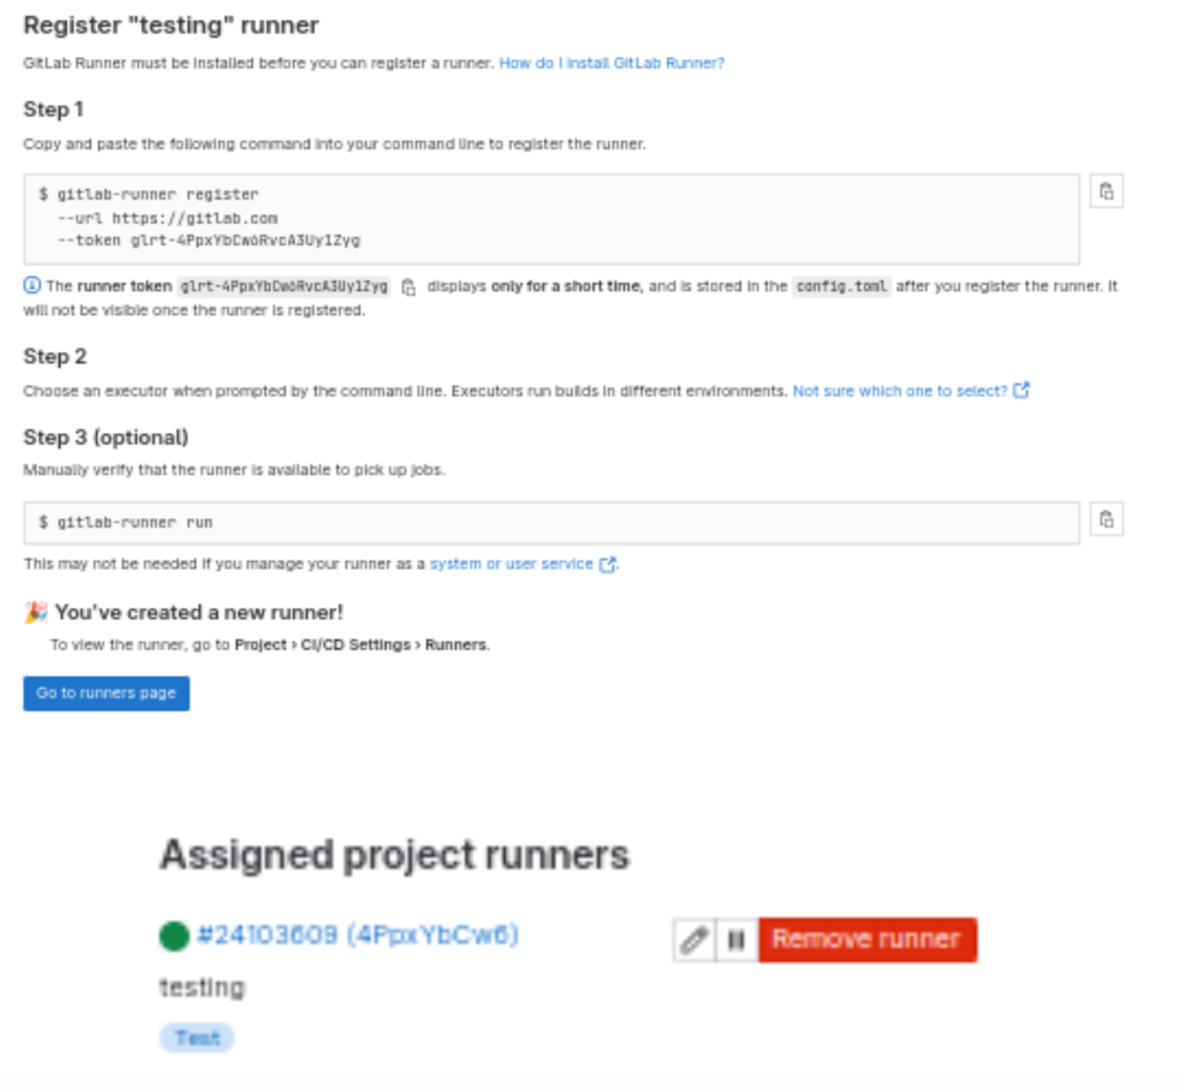Open Not sure which one to select link
This screenshot has height=1091, width=1184.
coord(900,391)
